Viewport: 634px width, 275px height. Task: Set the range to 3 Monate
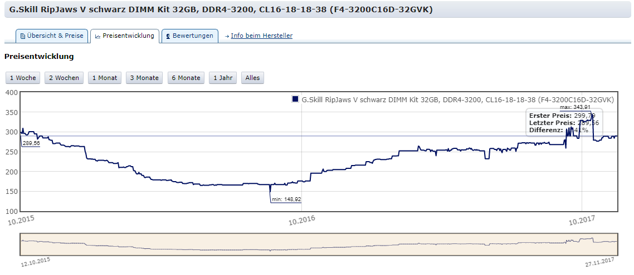coord(144,78)
